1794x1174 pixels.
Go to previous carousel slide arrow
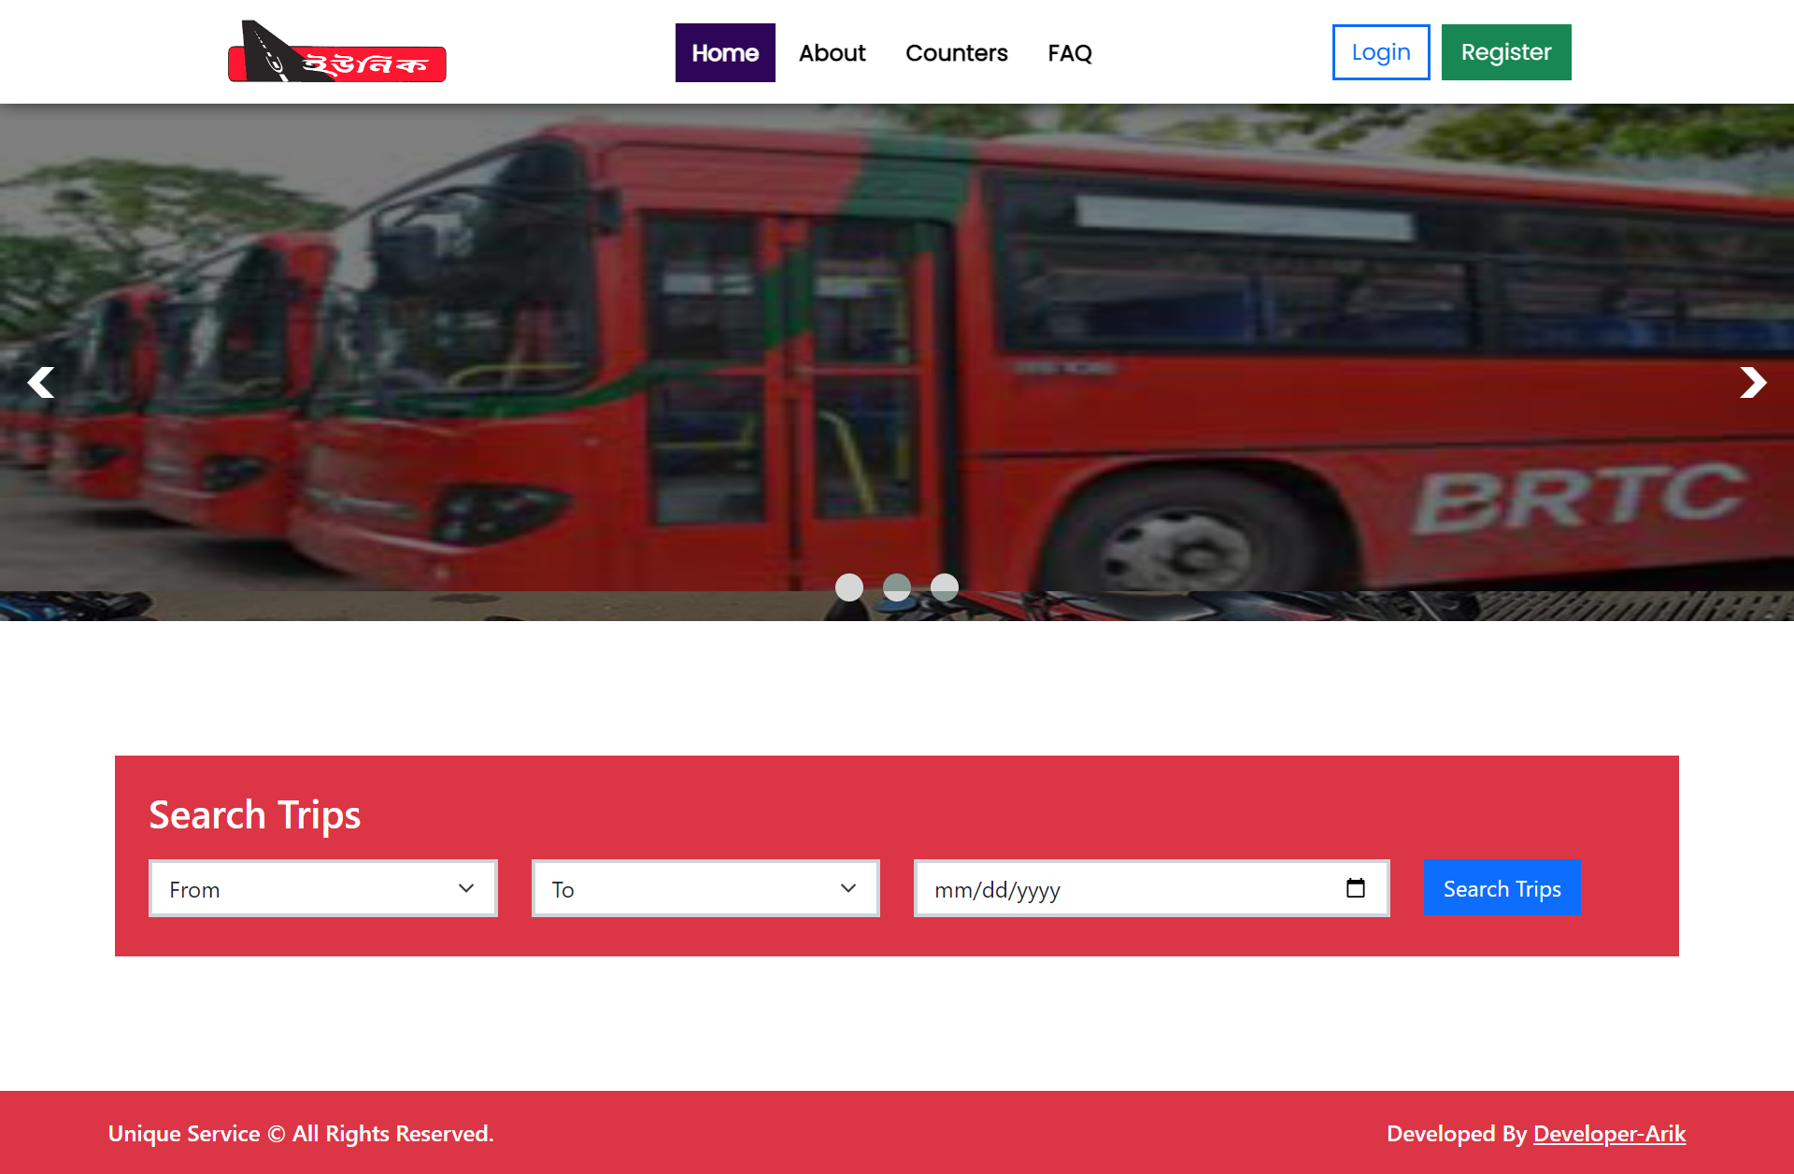tap(40, 382)
